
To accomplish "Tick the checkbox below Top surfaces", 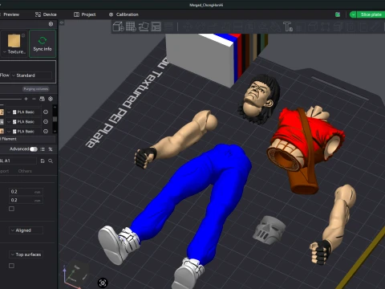I will pyautogui.click(x=11, y=266).
